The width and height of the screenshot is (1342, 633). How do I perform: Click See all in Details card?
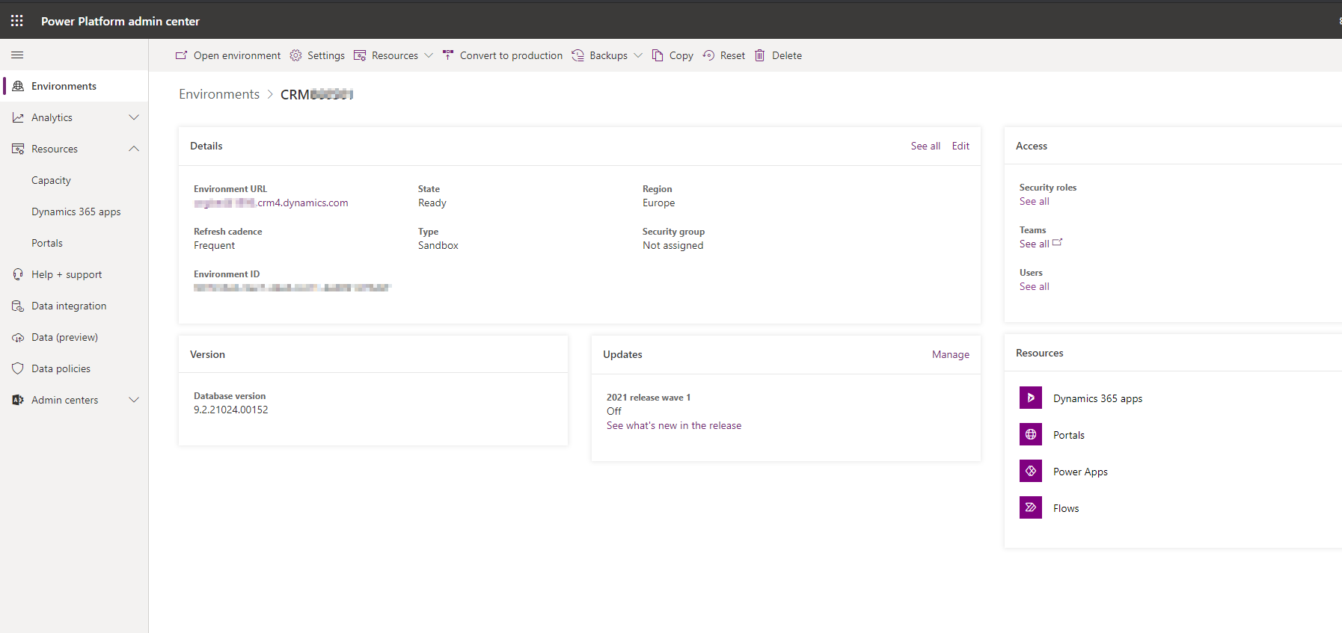click(x=925, y=146)
